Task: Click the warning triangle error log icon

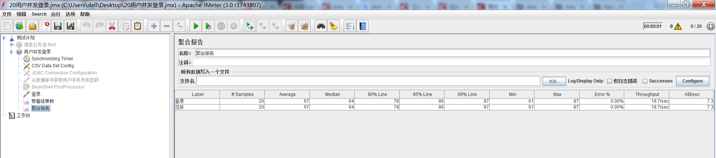Action: point(678,26)
